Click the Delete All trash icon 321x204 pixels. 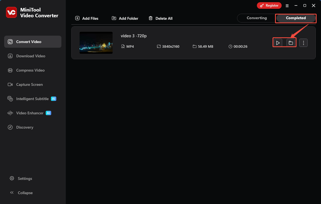pyautogui.click(x=151, y=18)
